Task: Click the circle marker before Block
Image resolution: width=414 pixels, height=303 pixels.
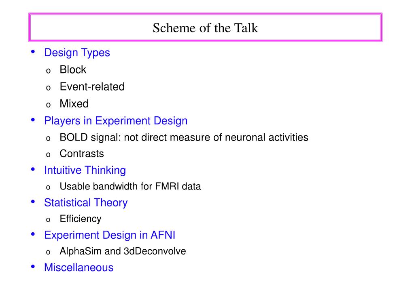Action: coord(48,71)
